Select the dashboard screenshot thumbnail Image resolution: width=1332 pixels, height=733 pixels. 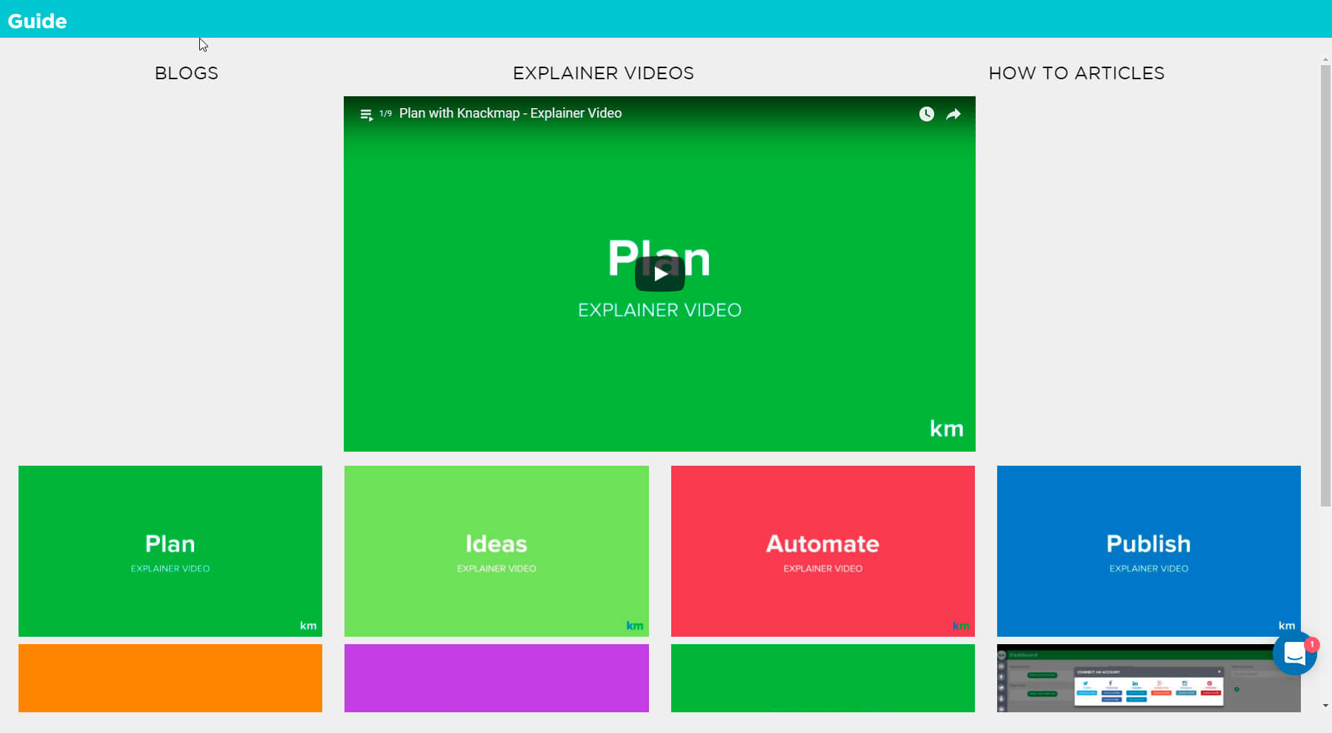click(1149, 678)
